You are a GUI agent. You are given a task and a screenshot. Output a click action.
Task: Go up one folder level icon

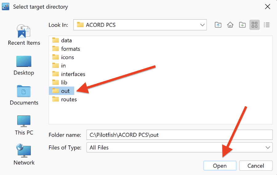(x=218, y=25)
